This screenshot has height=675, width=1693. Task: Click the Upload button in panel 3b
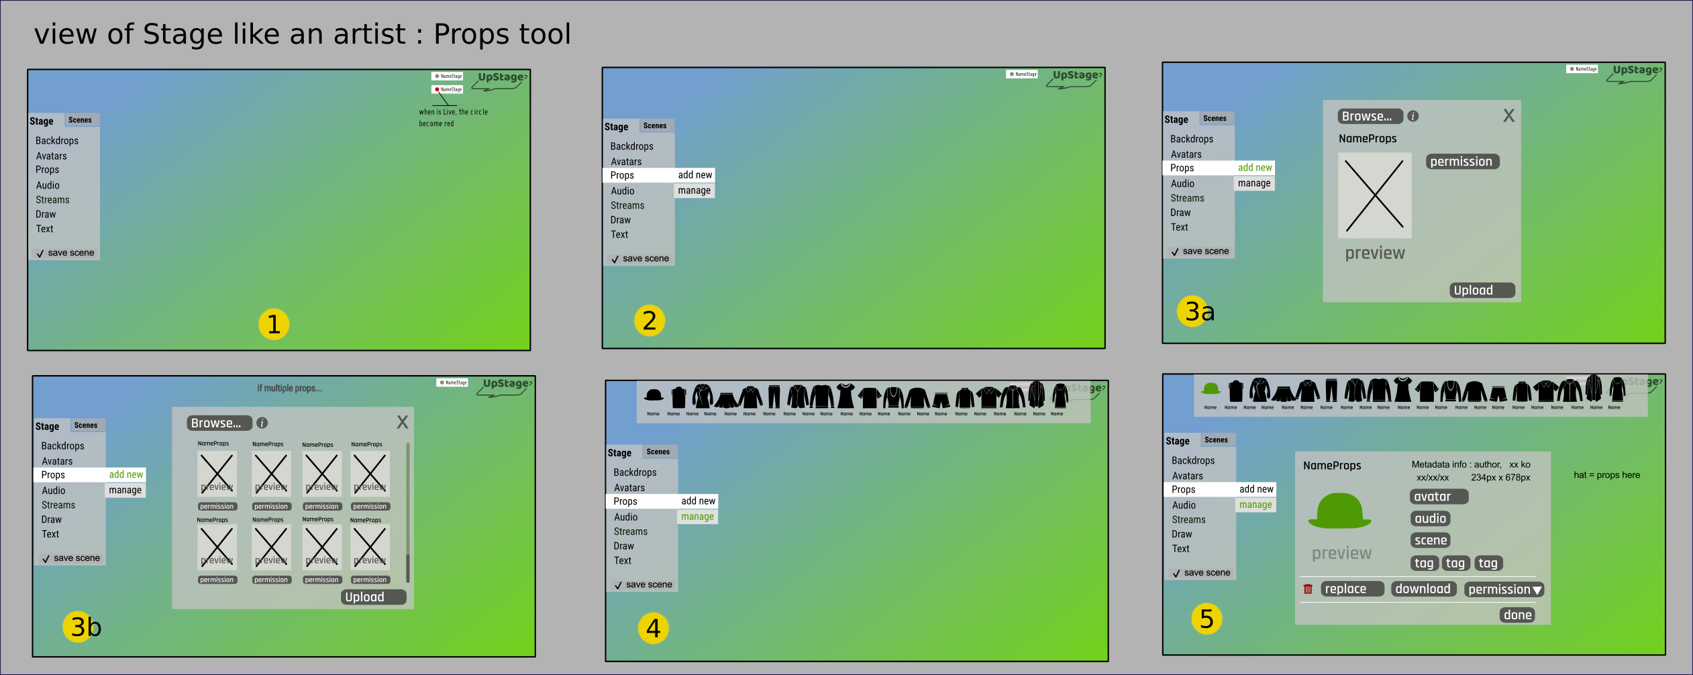point(374,596)
